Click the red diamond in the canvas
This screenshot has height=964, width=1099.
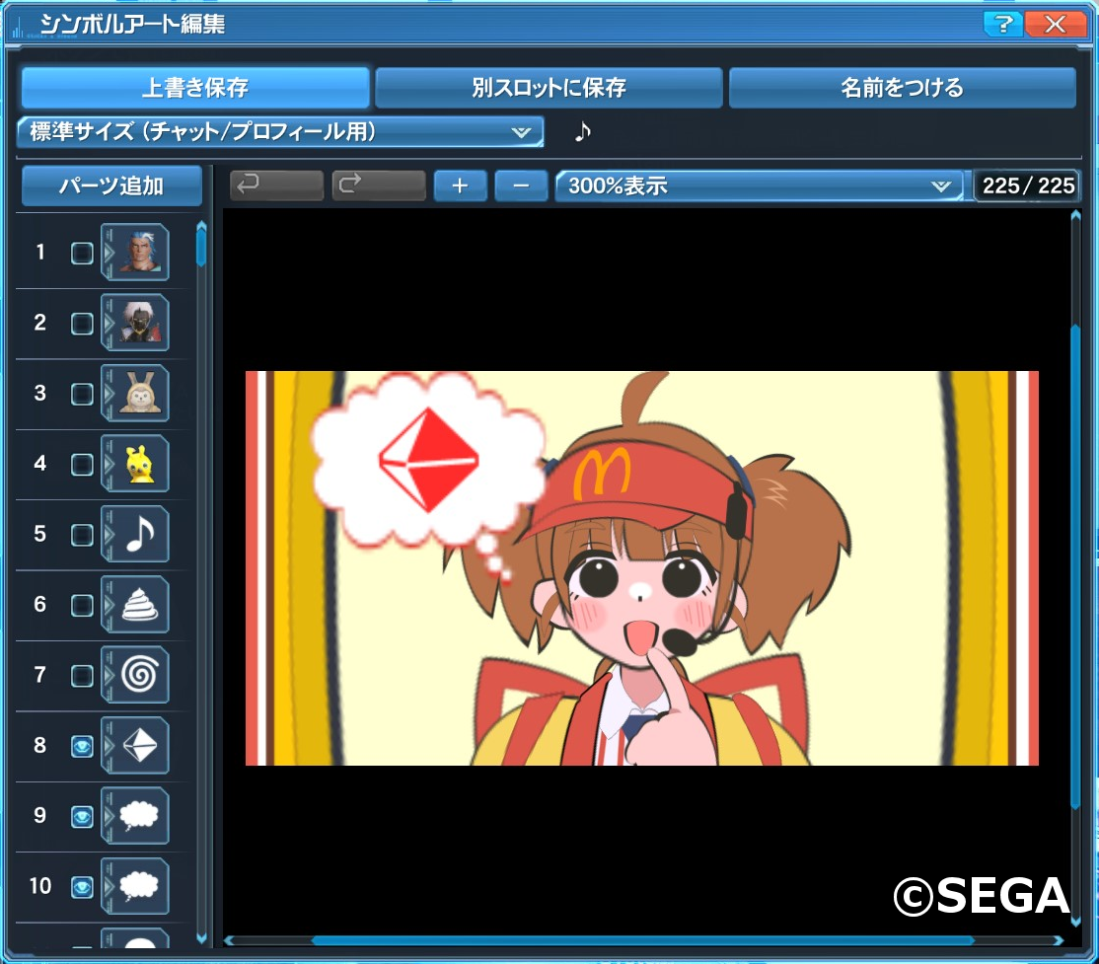coord(428,460)
